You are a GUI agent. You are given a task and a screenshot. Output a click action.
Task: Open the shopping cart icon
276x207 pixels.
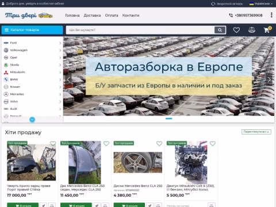point(267,30)
